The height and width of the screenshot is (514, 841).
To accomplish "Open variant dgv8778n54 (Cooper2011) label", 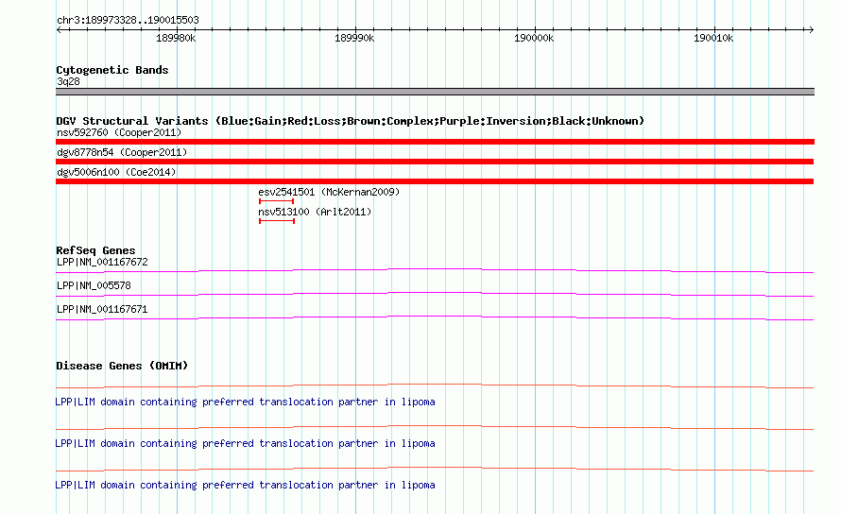I will point(122,152).
